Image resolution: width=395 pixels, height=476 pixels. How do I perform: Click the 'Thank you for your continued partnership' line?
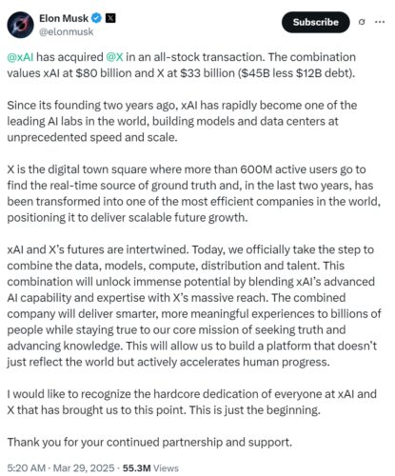click(149, 442)
